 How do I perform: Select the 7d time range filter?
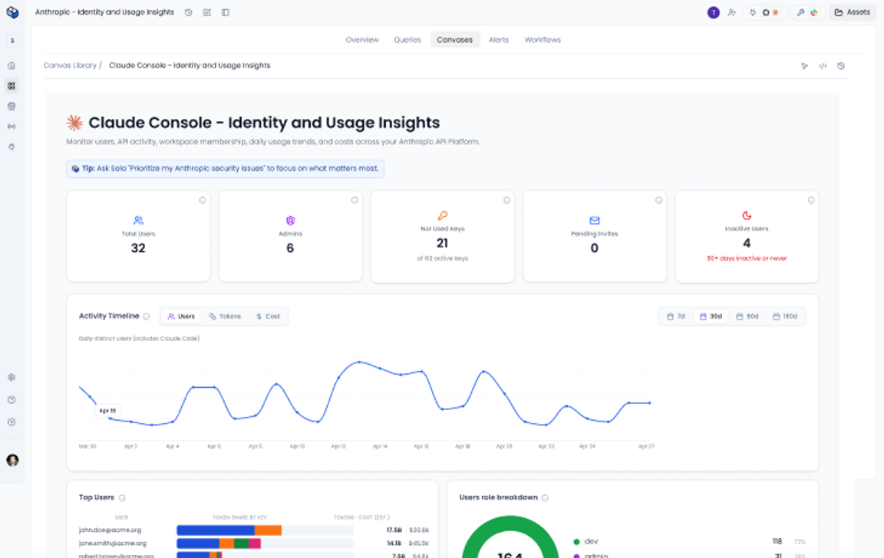pos(675,316)
